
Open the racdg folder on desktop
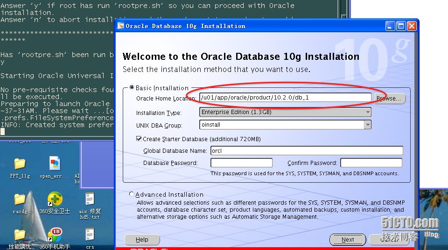pyautogui.click(x=20, y=200)
